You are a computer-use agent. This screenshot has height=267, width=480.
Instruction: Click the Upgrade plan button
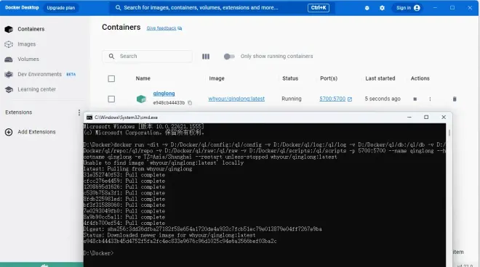[x=61, y=8]
